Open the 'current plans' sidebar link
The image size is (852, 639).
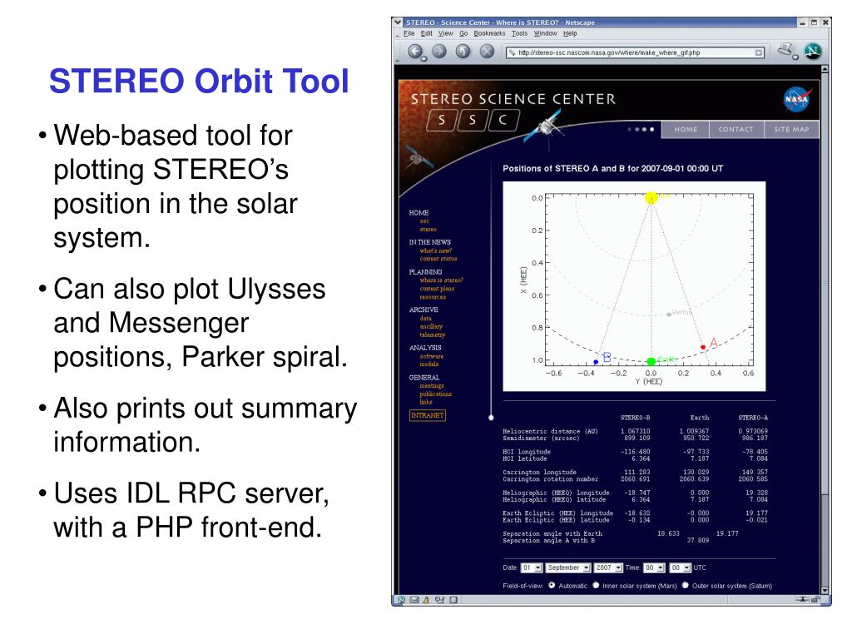click(437, 289)
